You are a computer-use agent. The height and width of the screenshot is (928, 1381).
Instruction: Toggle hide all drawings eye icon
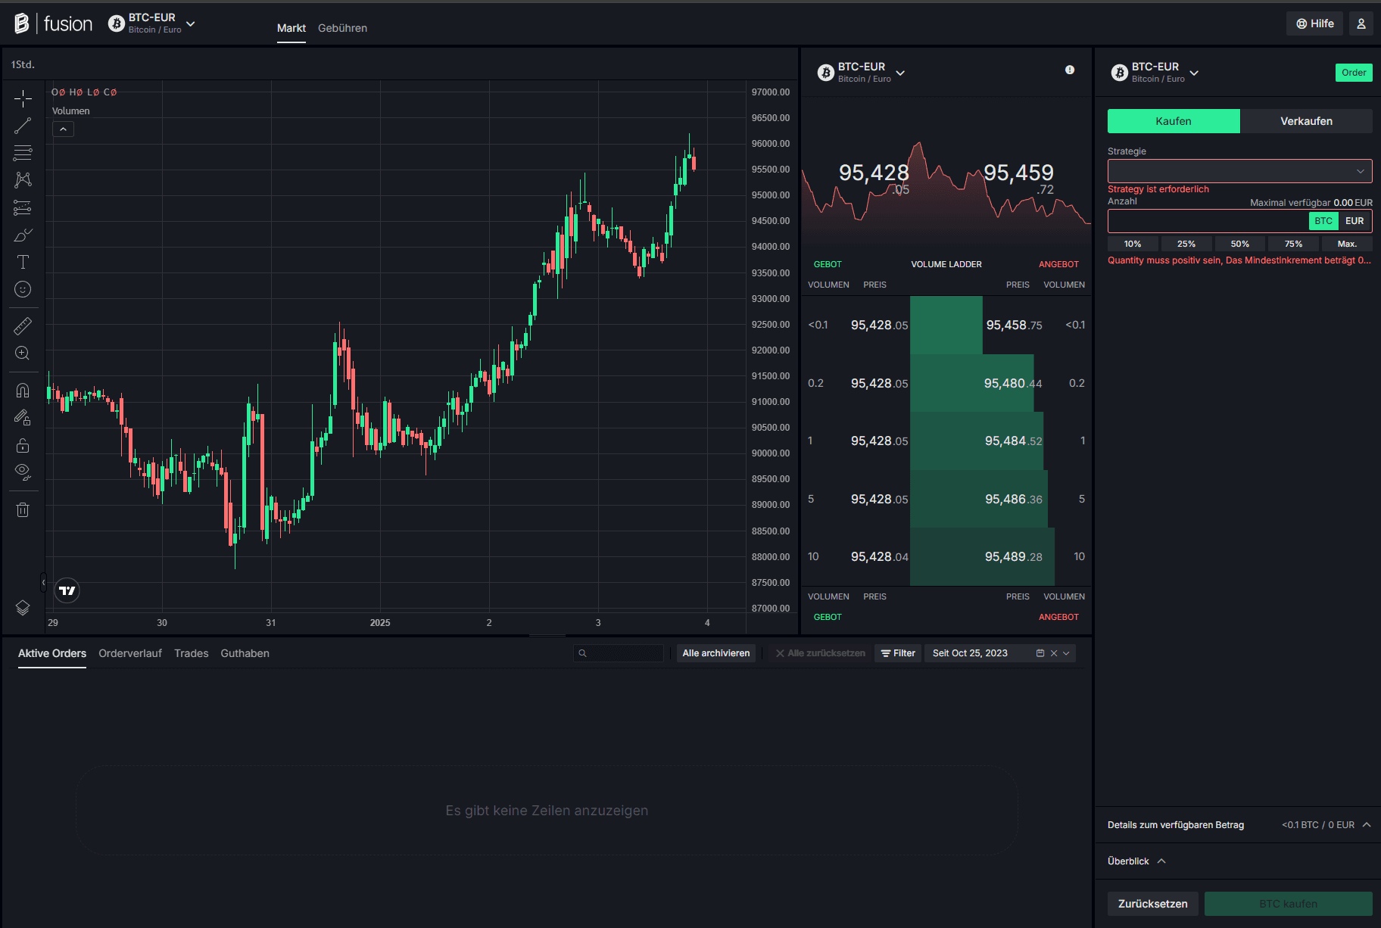[x=23, y=472]
